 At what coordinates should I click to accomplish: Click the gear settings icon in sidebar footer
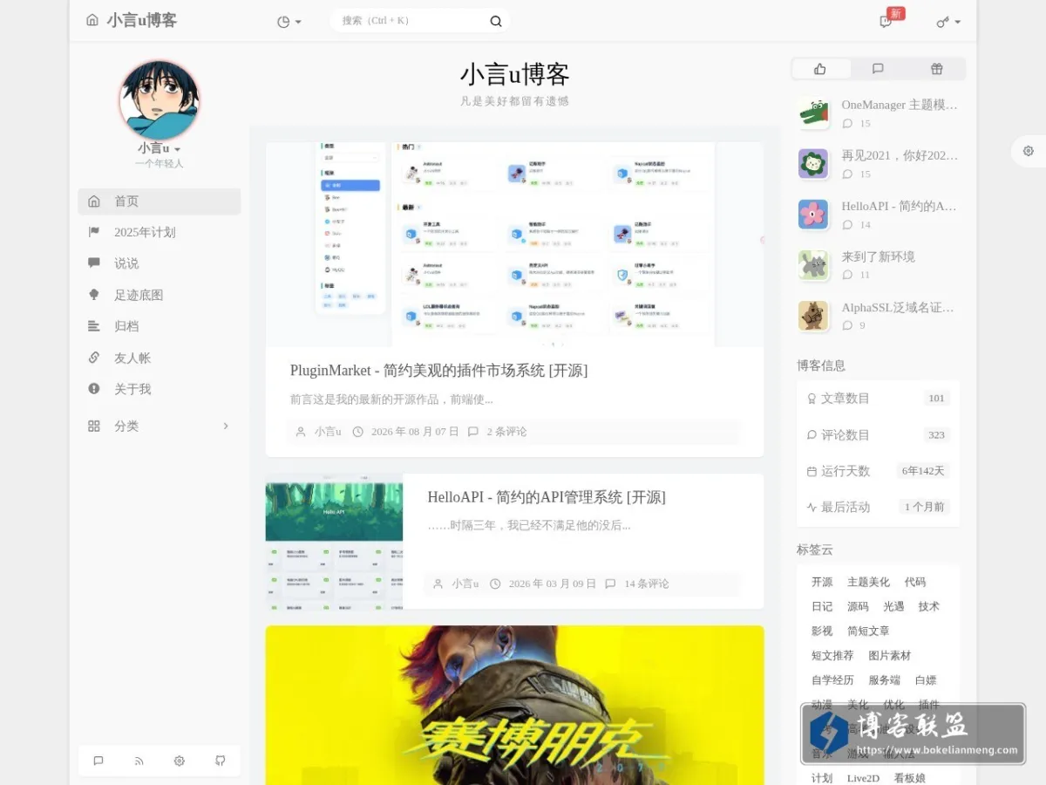(x=180, y=761)
